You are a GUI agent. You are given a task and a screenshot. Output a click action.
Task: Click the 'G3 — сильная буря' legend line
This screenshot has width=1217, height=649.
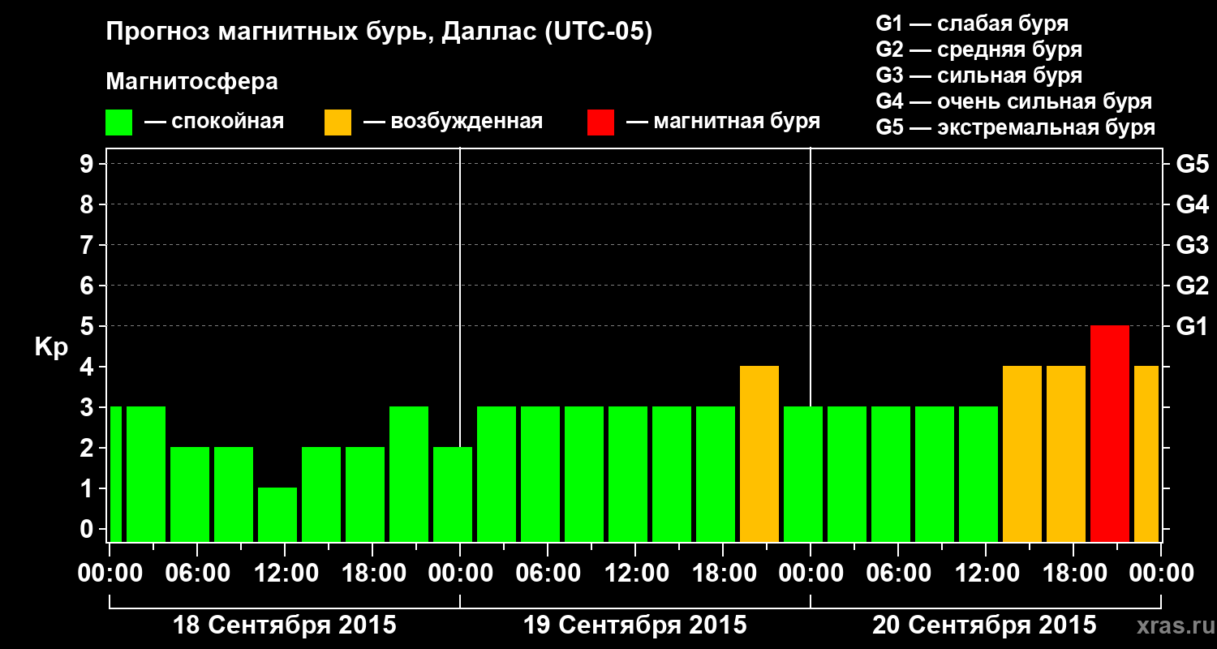[x=979, y=75]
